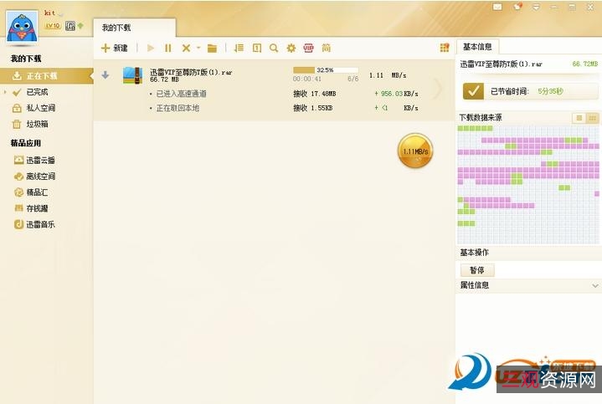Open 精品汇 from the featured apps
This screenshot has width=602, height=404.
[x=37, y=192]
